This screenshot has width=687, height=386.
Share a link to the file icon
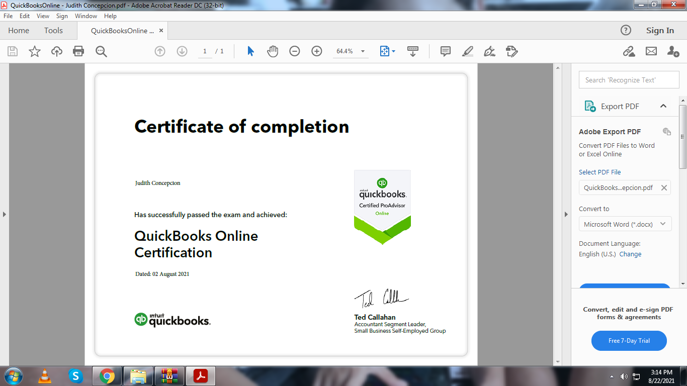(629, 51)
